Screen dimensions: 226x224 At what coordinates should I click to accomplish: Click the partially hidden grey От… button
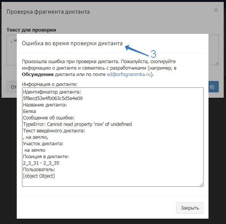[12, 87]
